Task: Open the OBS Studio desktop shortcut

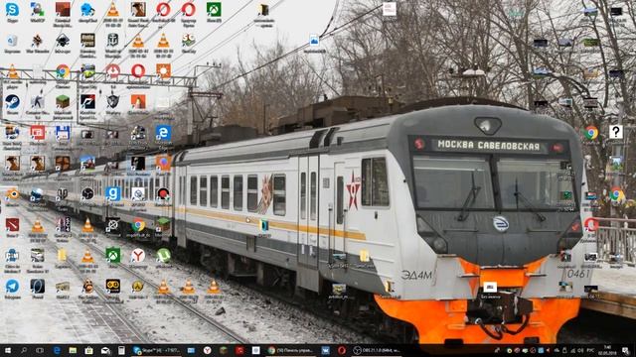Action: (87, 194)
